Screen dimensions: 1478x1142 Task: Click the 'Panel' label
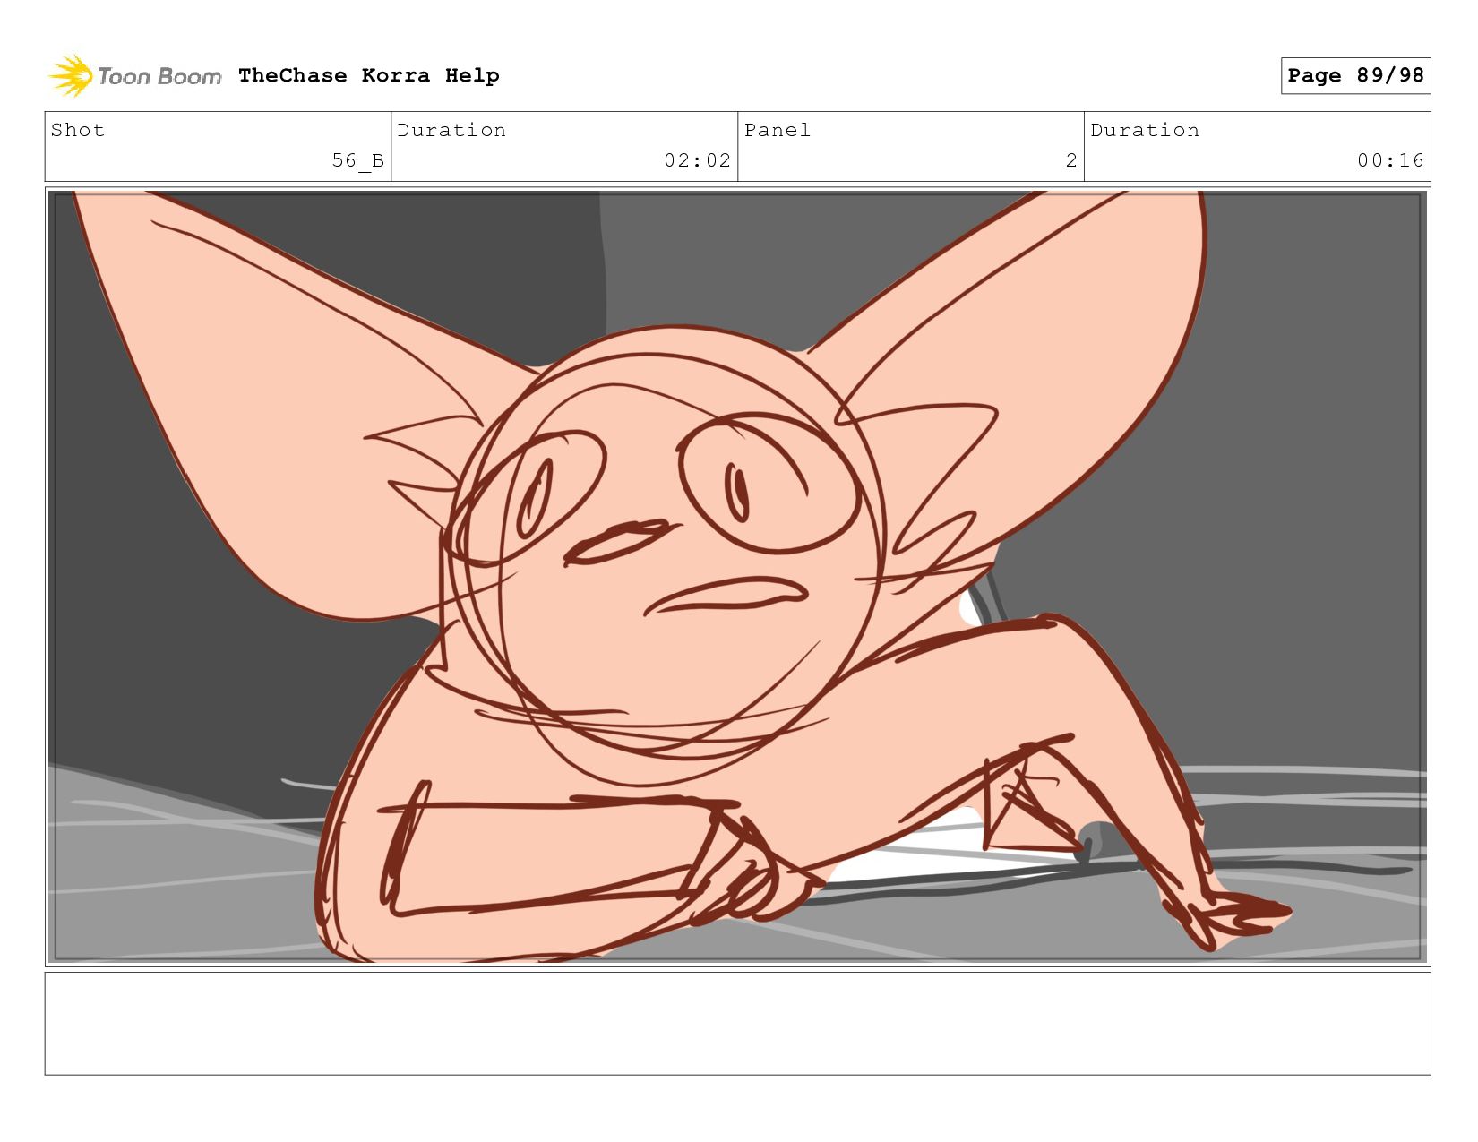(778, 131)
